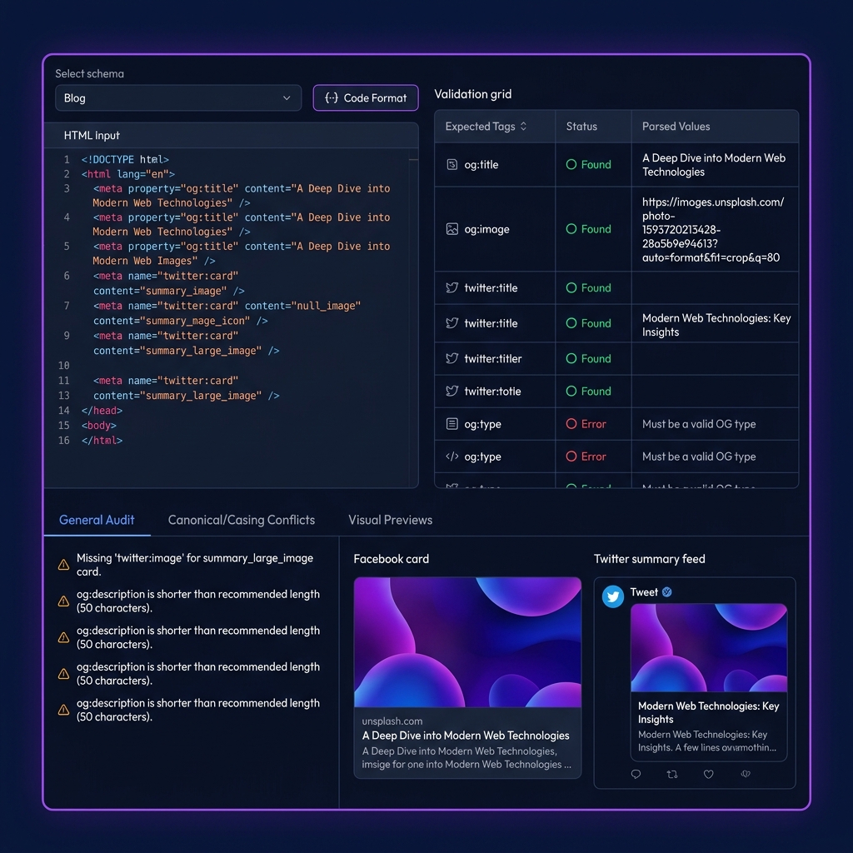The width and height of the screenshot is (853, 853).
Task: Click the Found status circle in twitter:titler row
Action: pos(571,358)
